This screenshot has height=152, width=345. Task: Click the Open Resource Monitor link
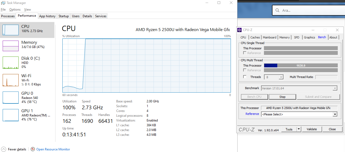point(53,149)
